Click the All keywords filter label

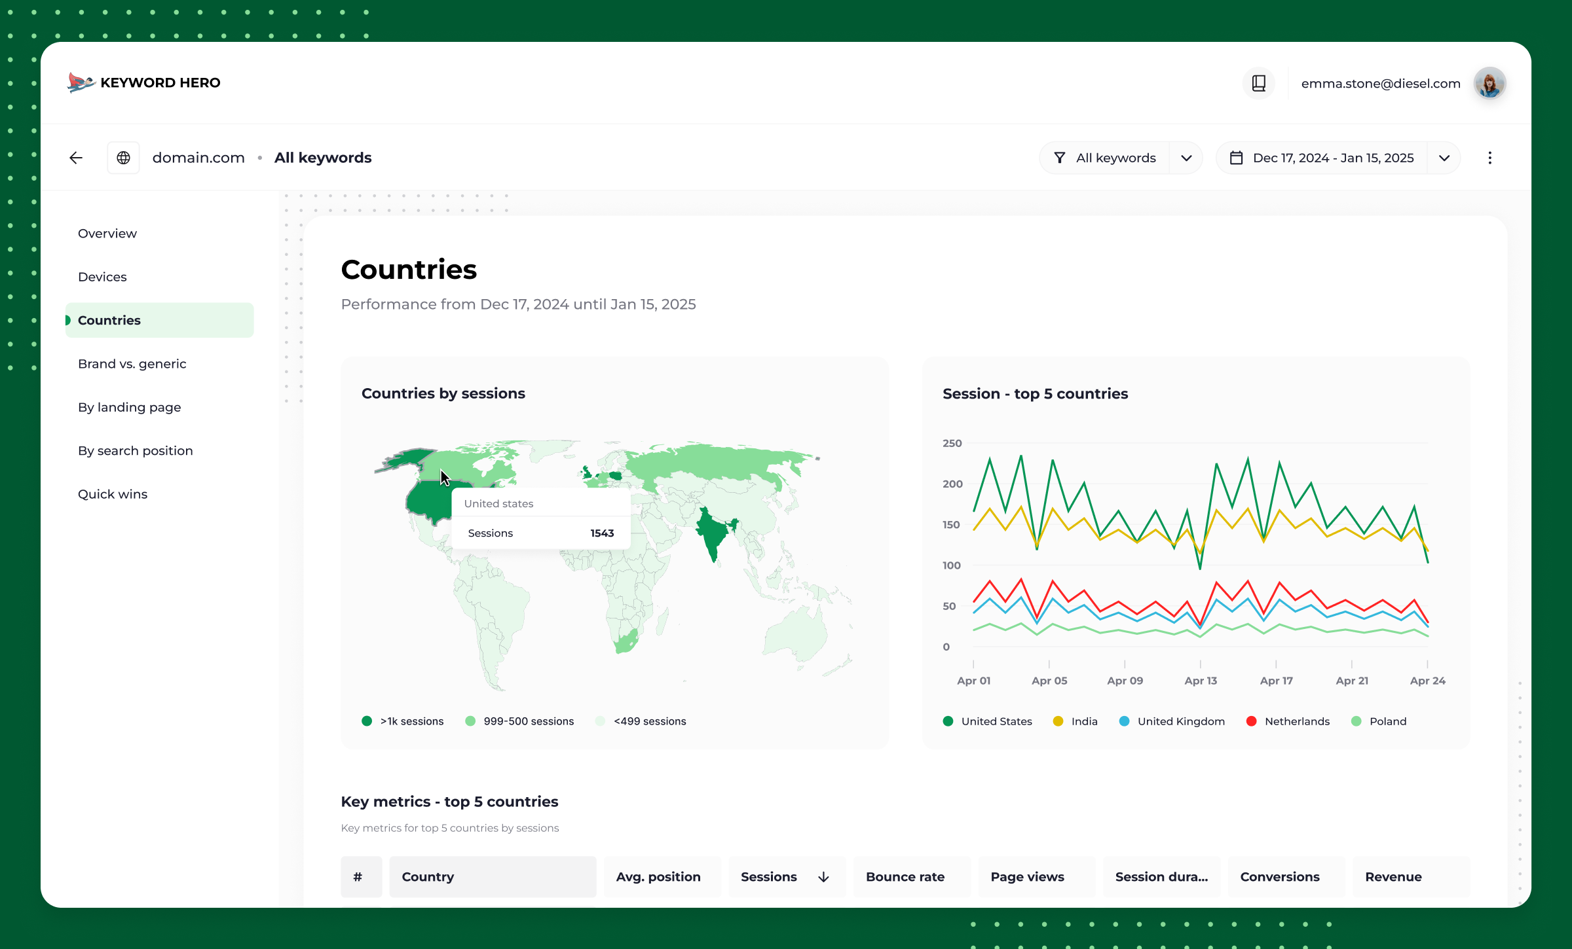1115,158
